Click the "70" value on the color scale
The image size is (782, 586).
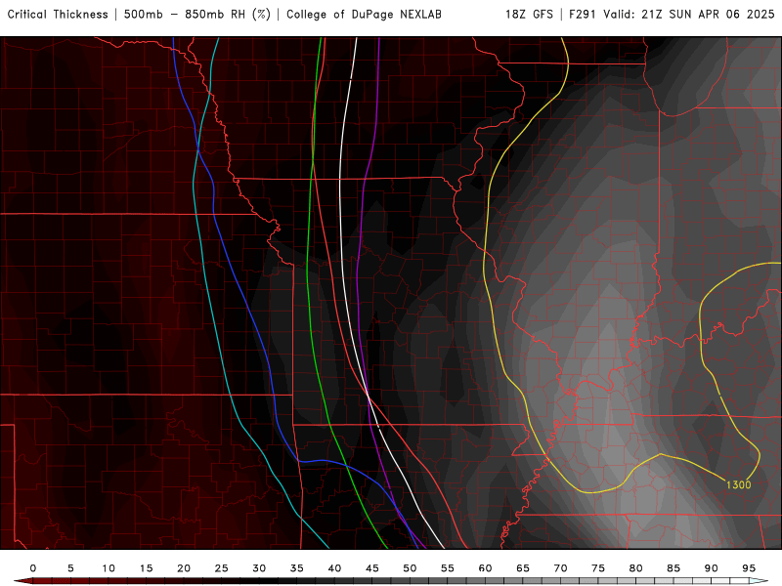[x=560, y=568]
